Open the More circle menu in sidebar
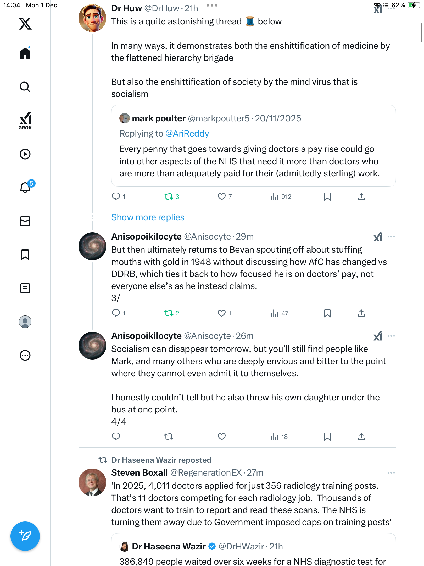 [x=25, y=355]
